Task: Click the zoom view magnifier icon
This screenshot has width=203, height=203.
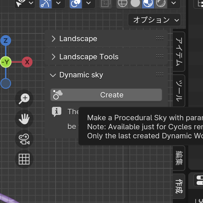Action: coord(24,98)
